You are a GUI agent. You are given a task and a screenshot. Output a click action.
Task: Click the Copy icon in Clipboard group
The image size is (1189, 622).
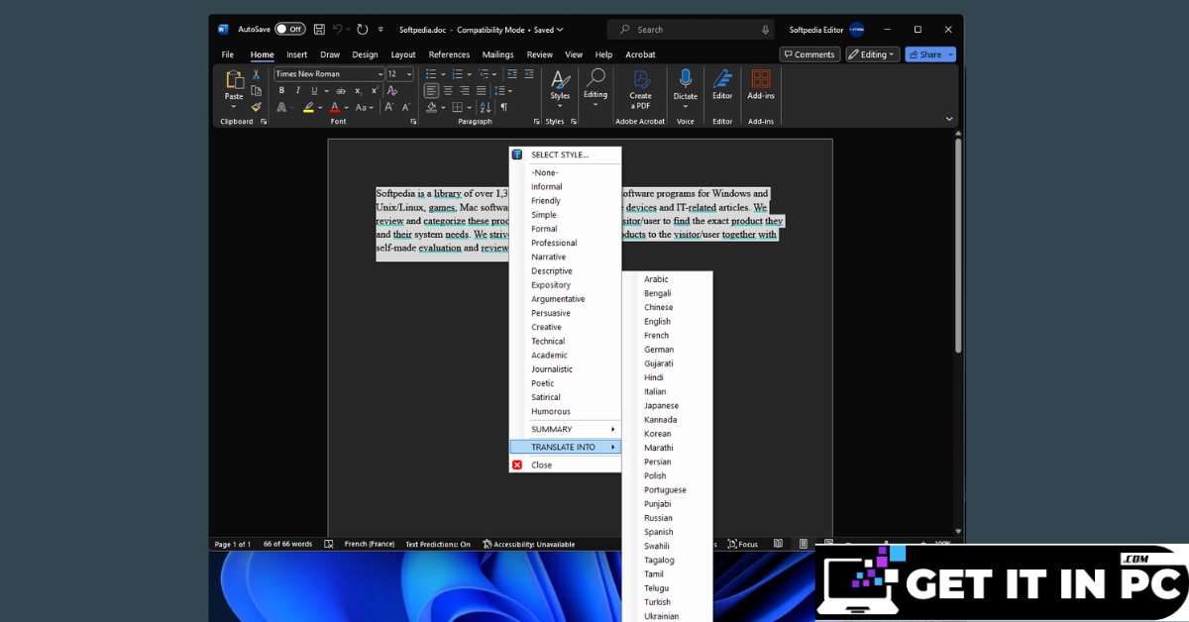256,90
